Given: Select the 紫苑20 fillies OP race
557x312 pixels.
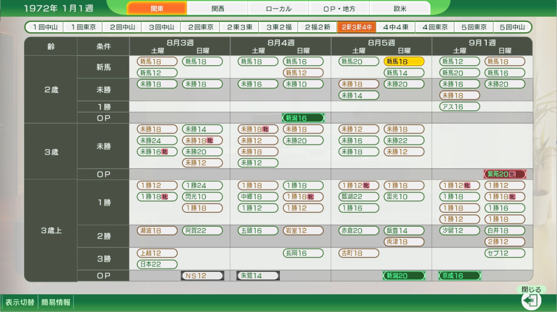Looking at the screenshot, I should [505, 174].
